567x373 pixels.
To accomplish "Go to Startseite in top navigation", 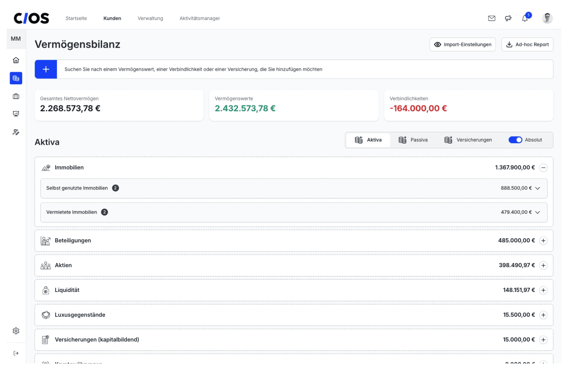I will pyautogui.click(x=76, y=18).
